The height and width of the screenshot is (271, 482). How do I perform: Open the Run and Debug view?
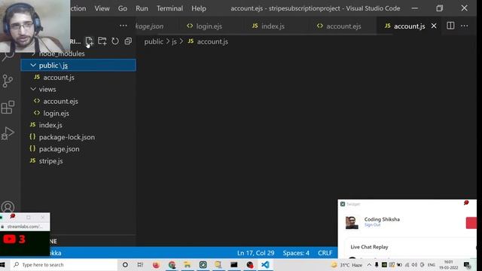[8, 133]
